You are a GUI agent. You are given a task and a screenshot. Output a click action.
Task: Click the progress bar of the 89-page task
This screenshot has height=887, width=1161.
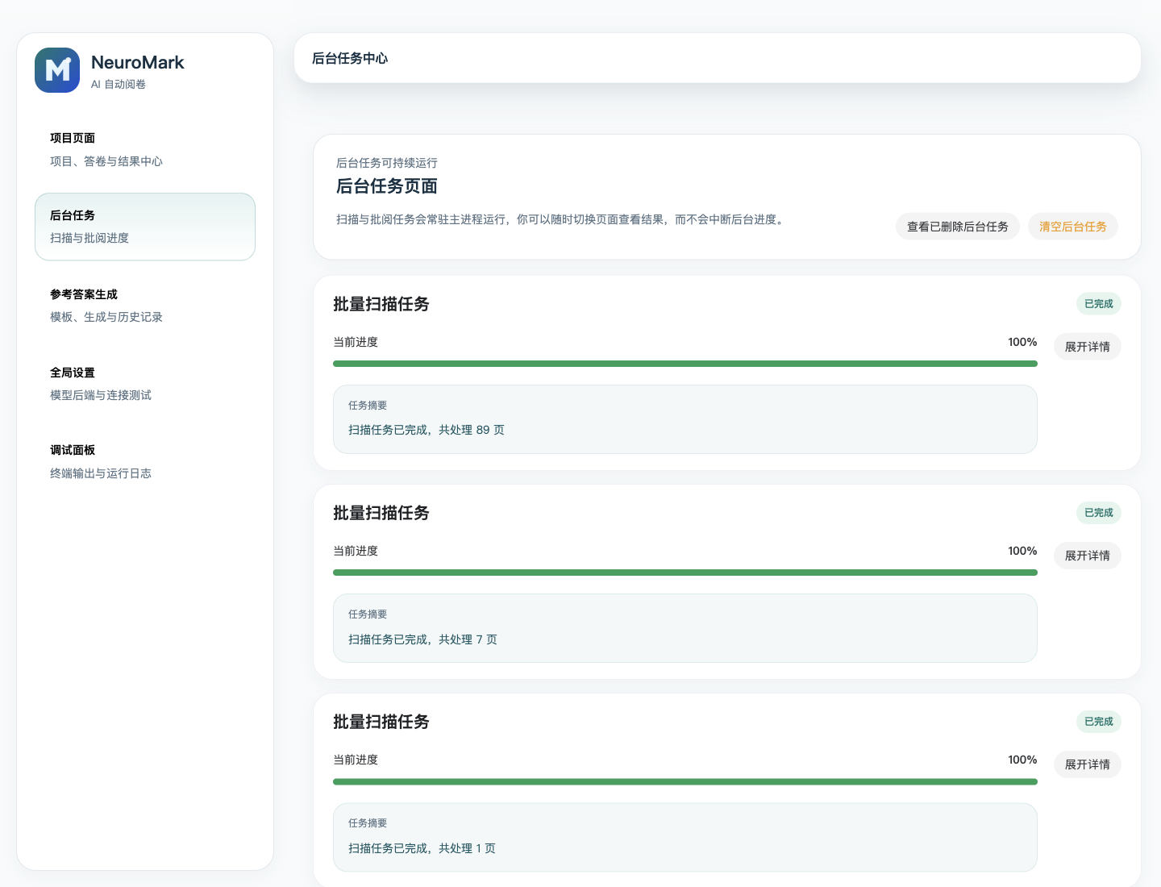tap(685, 364)
